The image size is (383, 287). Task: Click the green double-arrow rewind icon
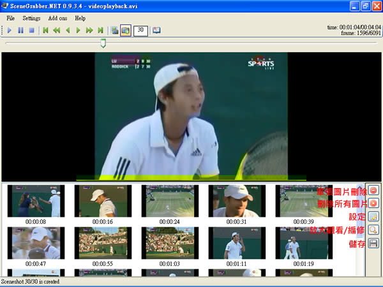pyautogui.click(x=56, y=30)
